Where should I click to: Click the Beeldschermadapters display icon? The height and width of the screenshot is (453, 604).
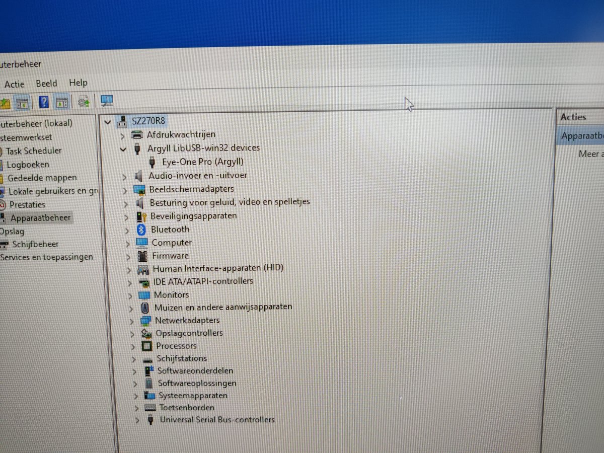point(139,189)
